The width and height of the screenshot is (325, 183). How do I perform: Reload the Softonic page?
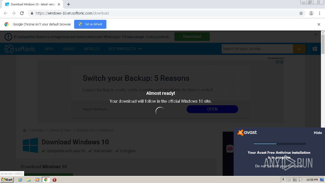(x=22, y=13)
